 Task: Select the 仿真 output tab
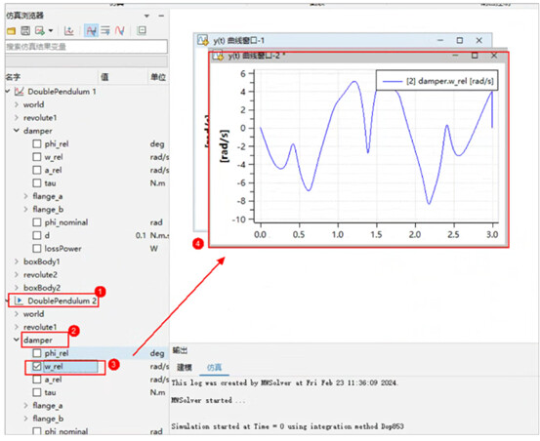click(214, 368)
